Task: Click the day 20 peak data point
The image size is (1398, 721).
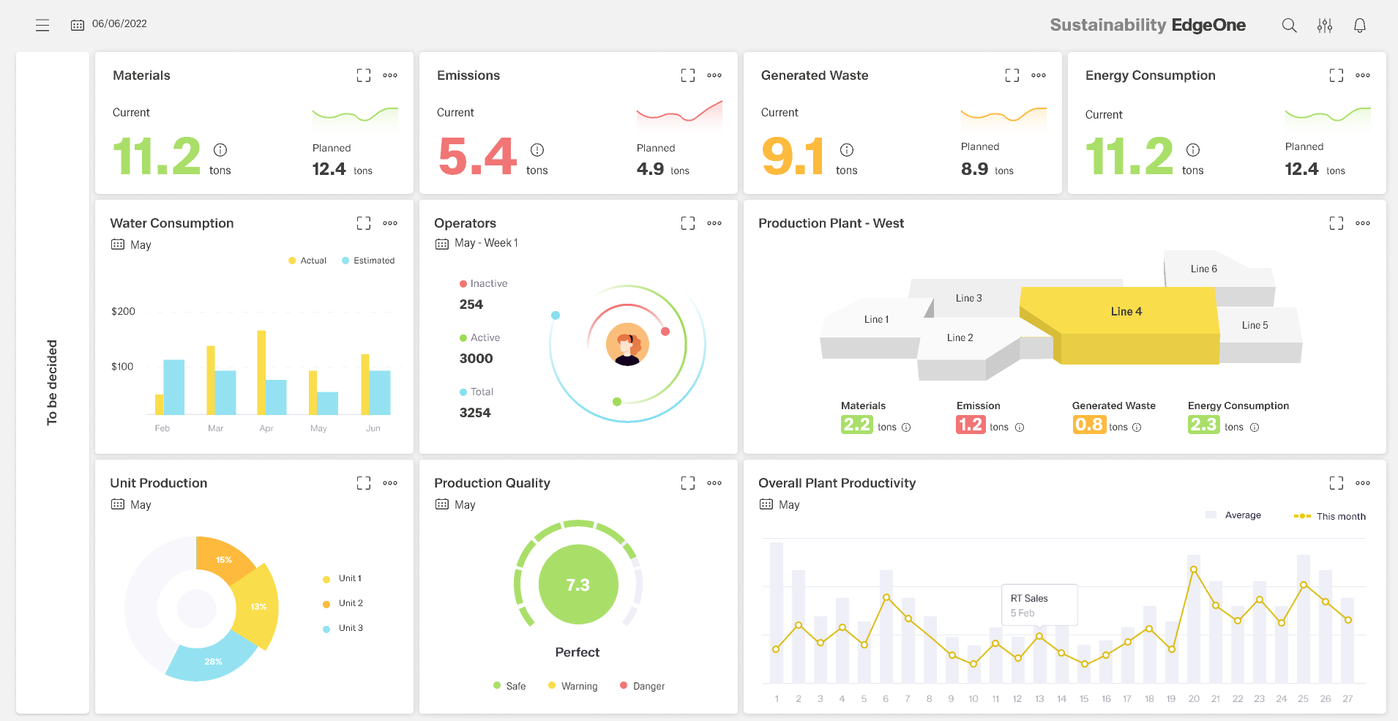Action: (x=1193, y=569)
